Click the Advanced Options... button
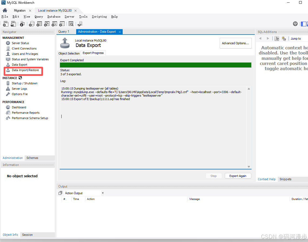308x242 pixels. (x=236, y=43)
